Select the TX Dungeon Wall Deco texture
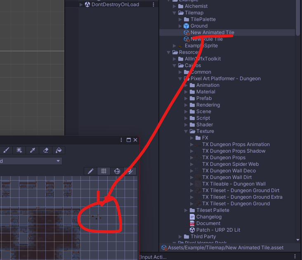The width and height of the screenshot is (302, 260). coord(229,171)
